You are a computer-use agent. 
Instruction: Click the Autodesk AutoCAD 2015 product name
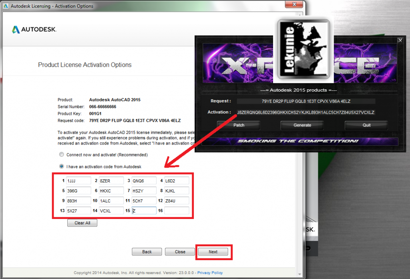[115, 100]
